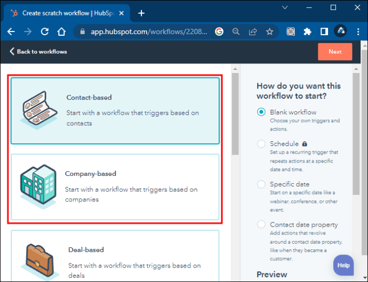Click 'How do you want this workflow to start?'
The height and width of the screenshot is (282, 368).
299,91
